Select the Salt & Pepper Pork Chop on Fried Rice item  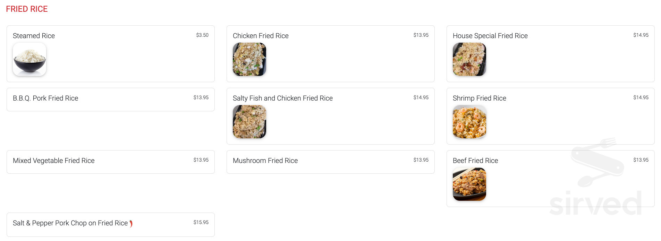point(71,223)
